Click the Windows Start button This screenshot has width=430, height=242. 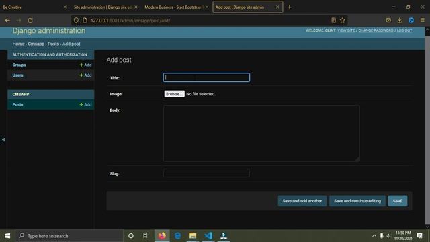click(7, 236)
